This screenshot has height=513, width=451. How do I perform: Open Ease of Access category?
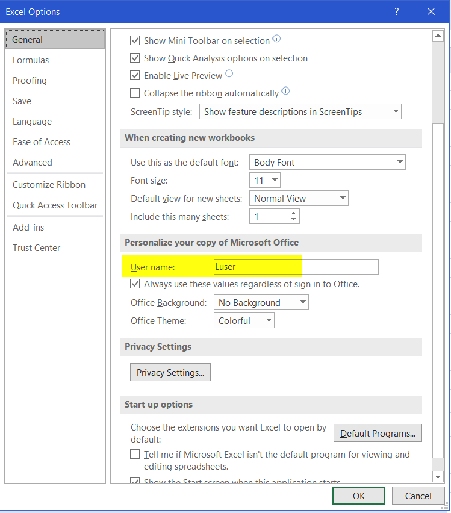click(55, 142)
